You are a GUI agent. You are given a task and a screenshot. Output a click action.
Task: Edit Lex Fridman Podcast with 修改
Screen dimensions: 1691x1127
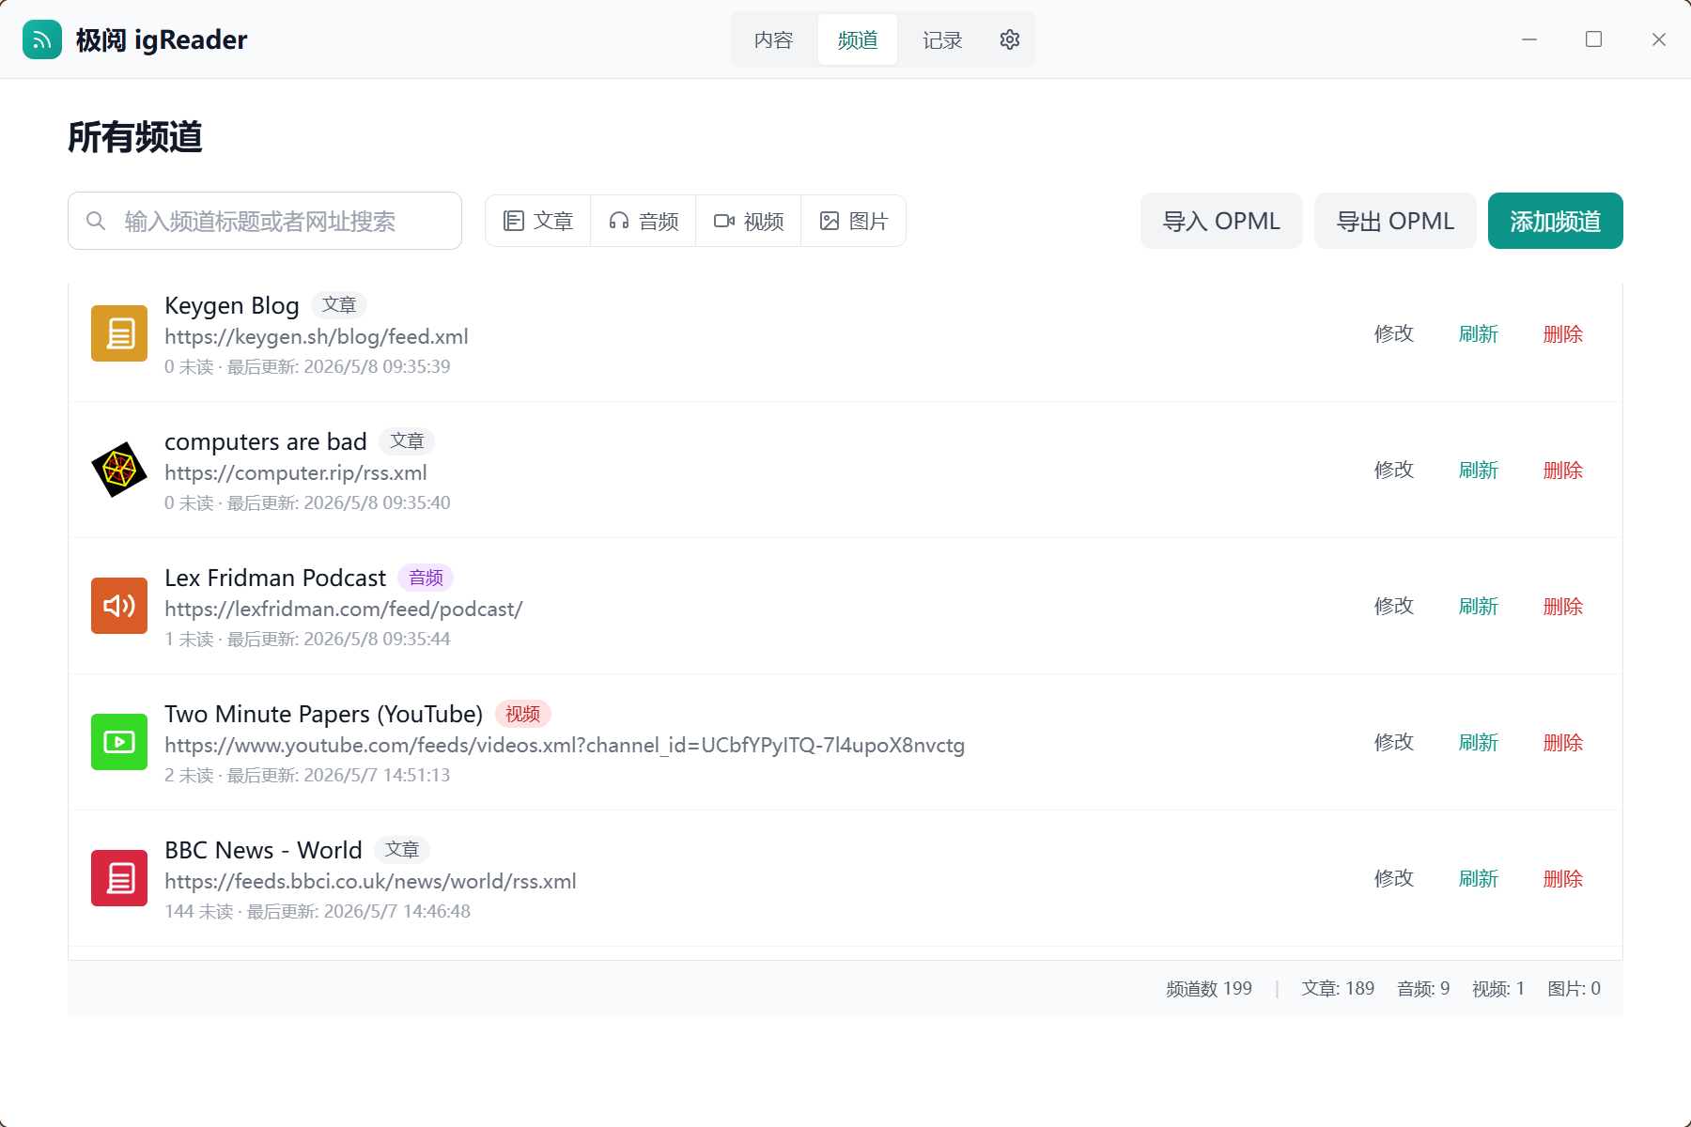pos(1394,606)
